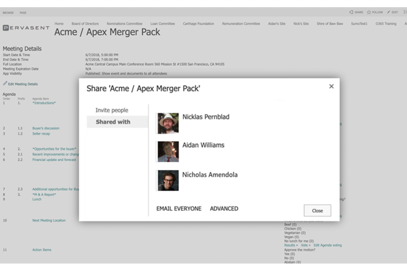Open the BROWSE ribbon tab
This screenshot has width=407, height=271.
(8, 13)
